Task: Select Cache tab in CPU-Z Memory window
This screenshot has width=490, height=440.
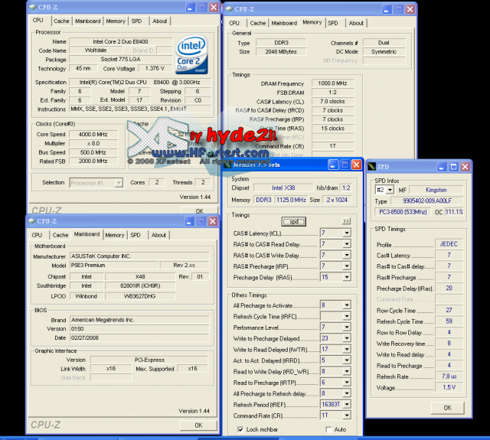Action: 258,23
